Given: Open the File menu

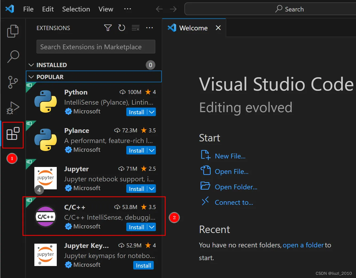Looking at the screenshot, I should tap(28, 9).
